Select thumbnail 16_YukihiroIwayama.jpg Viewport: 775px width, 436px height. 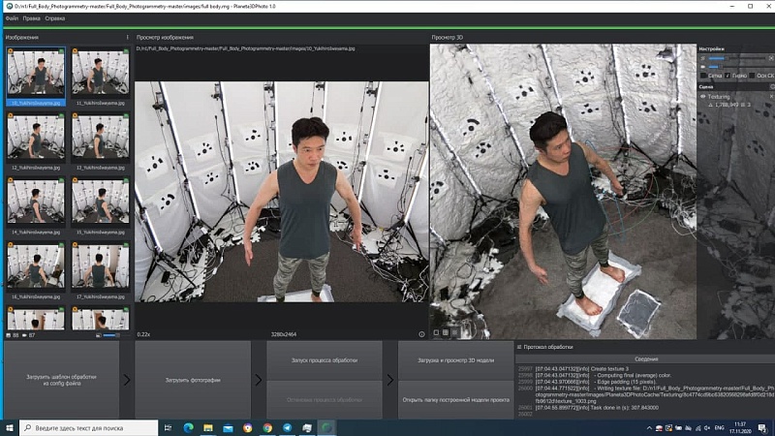(x=36, y=270)
